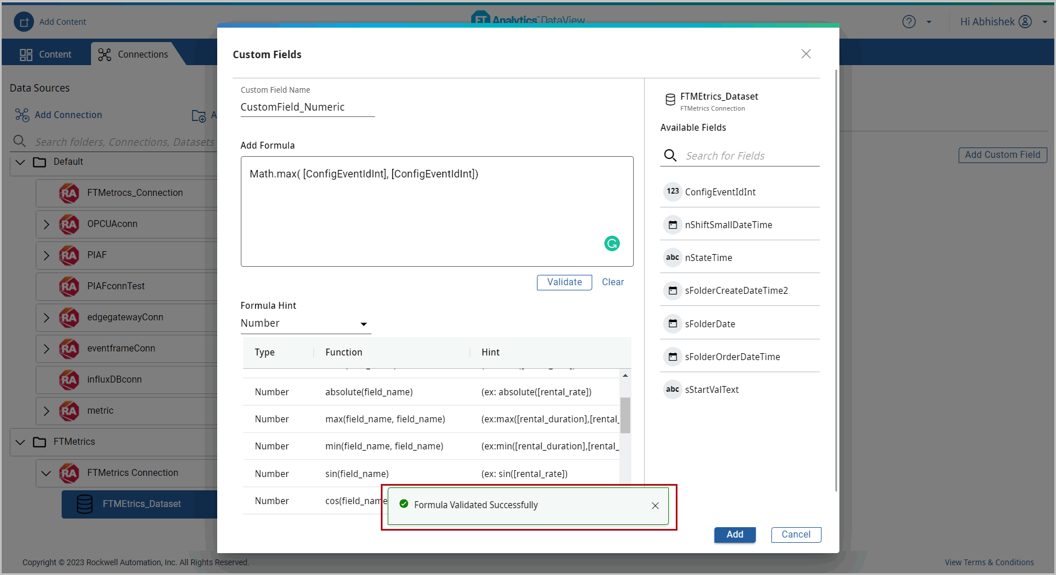Screen dimensions: 1056x575
Task: Click the sStartValText abc type icon
Action: (x=672, y=389)
